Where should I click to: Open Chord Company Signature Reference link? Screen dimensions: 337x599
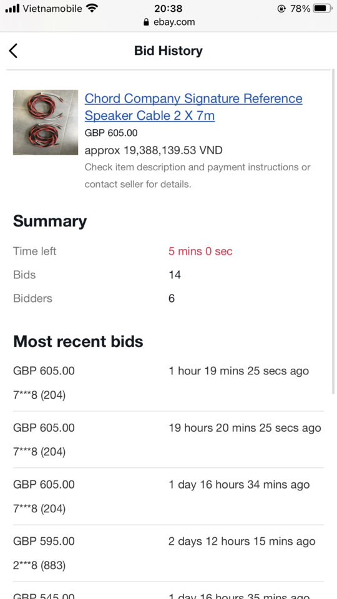pyautogui.click(x=193, y=107)
